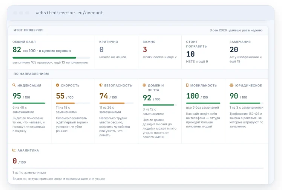
Task: Click the speed gauge icon beside Скорость
Action: [x=57, y=85]
